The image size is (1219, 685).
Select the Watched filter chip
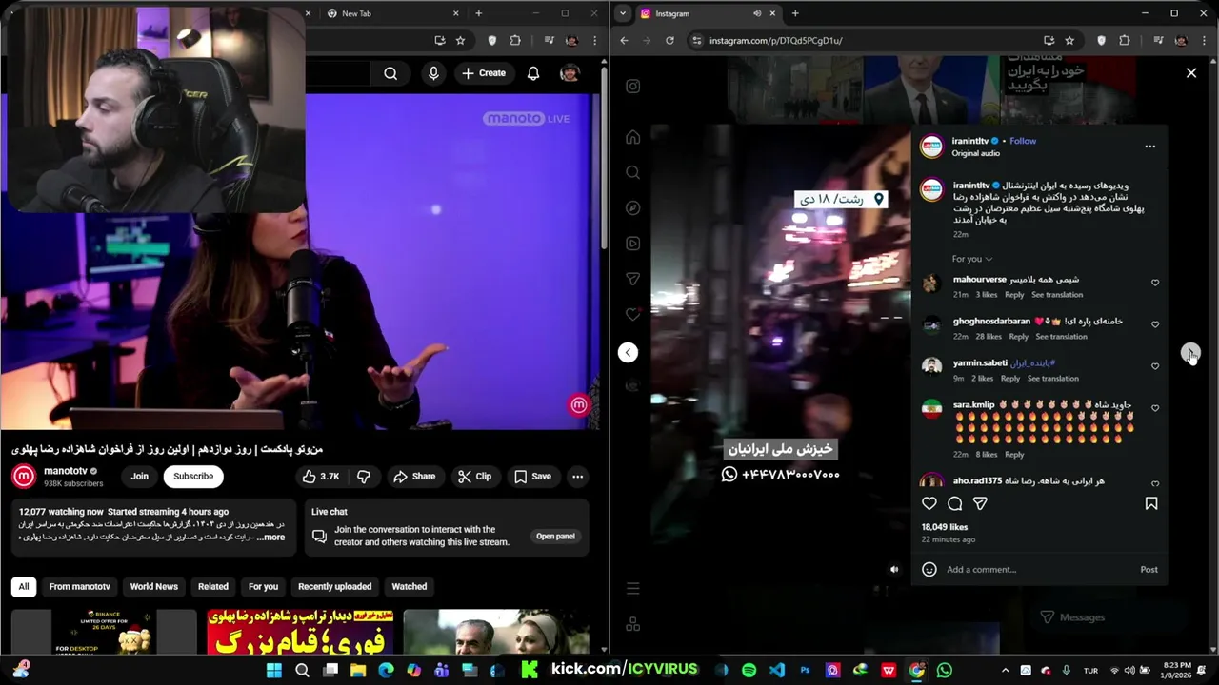click(x=410, y=587)
